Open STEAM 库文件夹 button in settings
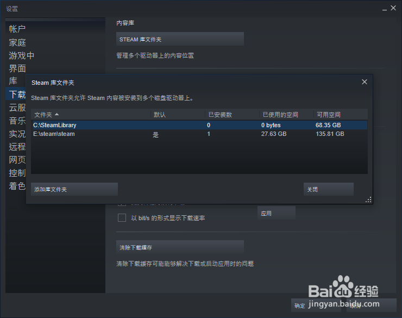The image size is (402, 318). [x=180, y=39]
